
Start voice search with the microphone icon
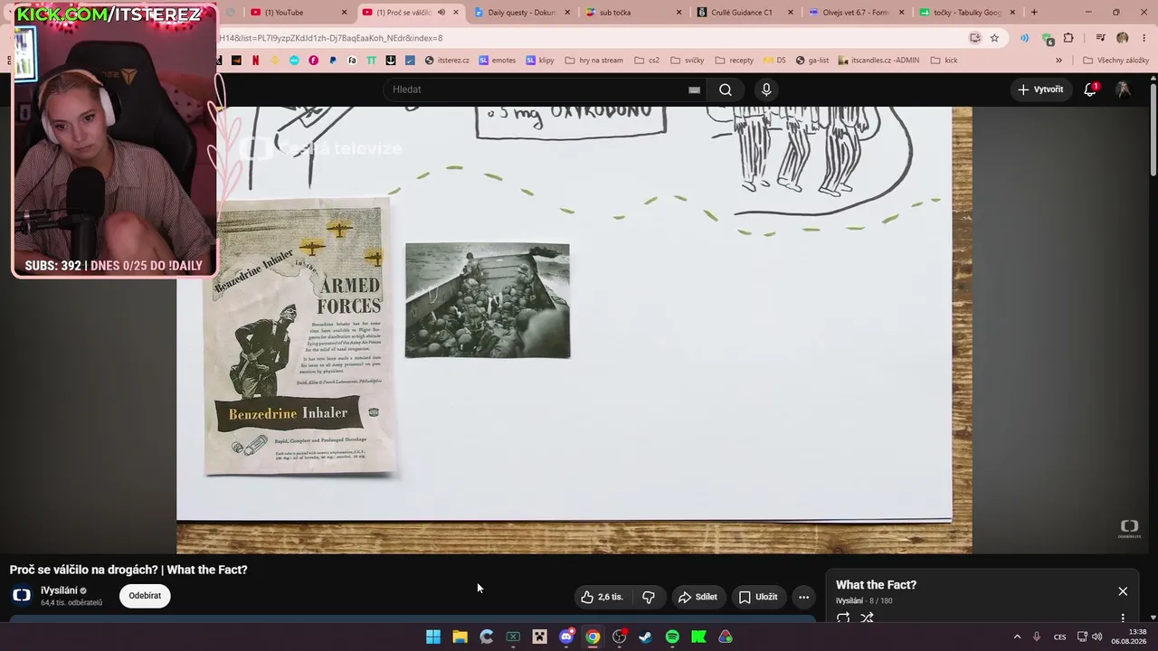click(766, 90)
